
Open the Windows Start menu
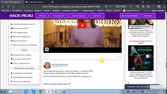3,92
